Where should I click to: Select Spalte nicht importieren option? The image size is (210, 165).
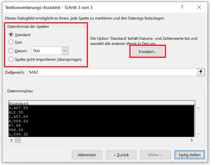pyautogui.click(x=11, y=59)
